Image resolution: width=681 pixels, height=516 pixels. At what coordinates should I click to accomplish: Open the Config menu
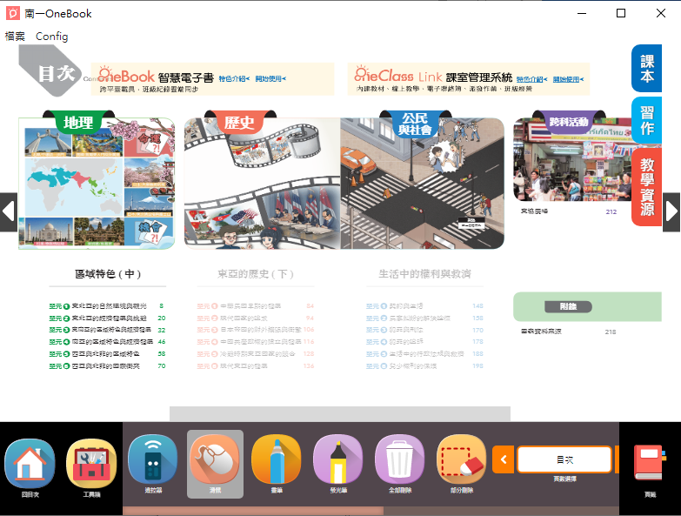point(51,37)
